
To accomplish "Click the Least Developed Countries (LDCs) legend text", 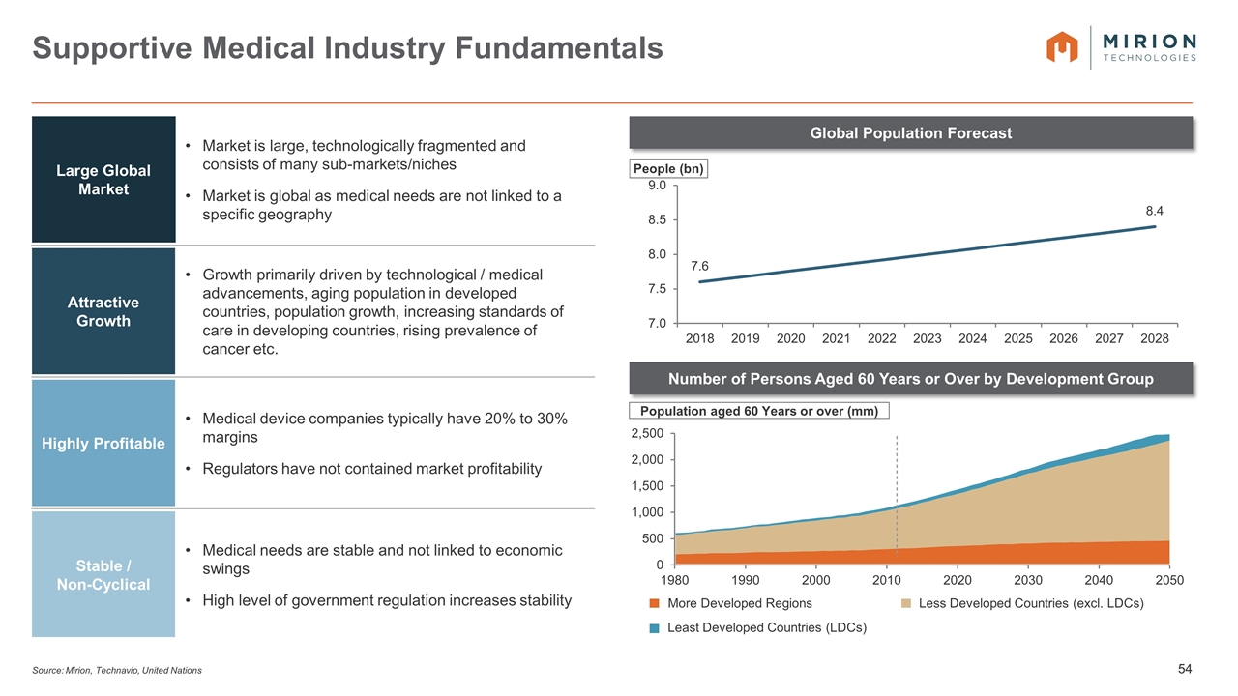I will (x=767, y=627).
